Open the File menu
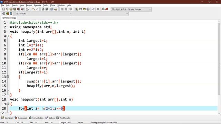This screenshot has height=124, width=221. 2,6
